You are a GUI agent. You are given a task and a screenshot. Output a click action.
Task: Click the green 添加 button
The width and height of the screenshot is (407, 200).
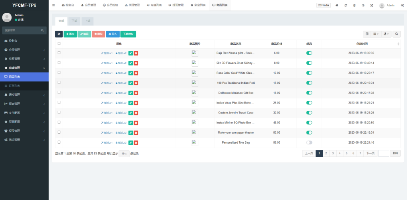tap(70, 34)
